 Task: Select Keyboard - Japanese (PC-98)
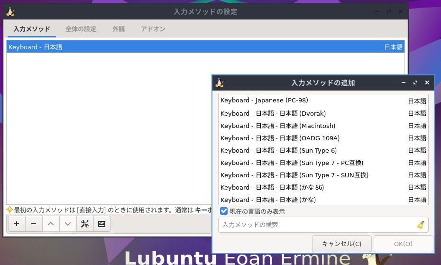point(323,101)
